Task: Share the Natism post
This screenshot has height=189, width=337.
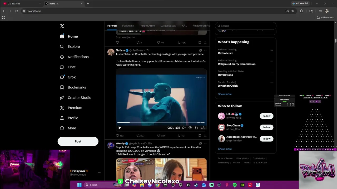Action: pyautogui.click(x=205, y=136)
